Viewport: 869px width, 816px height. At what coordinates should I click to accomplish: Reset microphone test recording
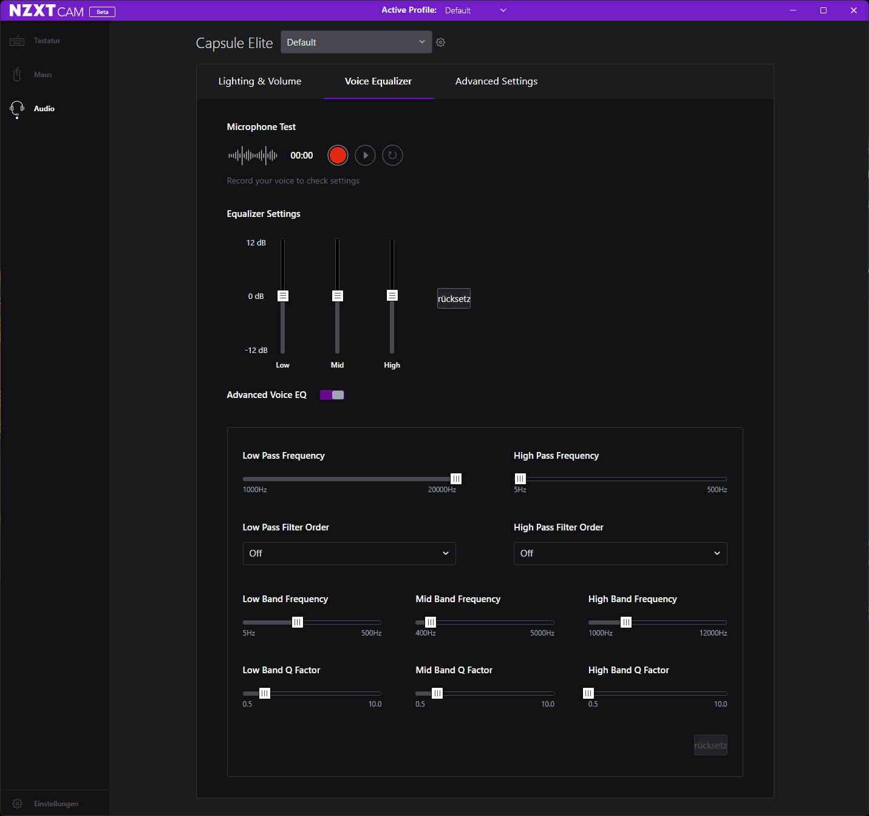point(393,156)
